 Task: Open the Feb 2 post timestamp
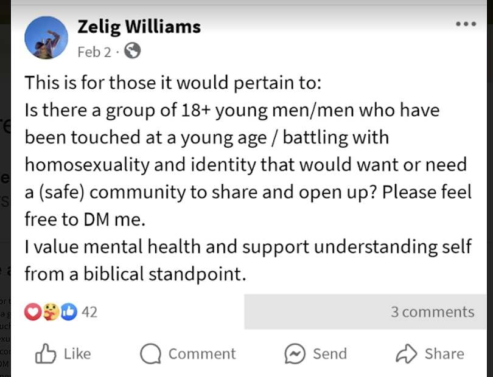(x=94, y=52)
